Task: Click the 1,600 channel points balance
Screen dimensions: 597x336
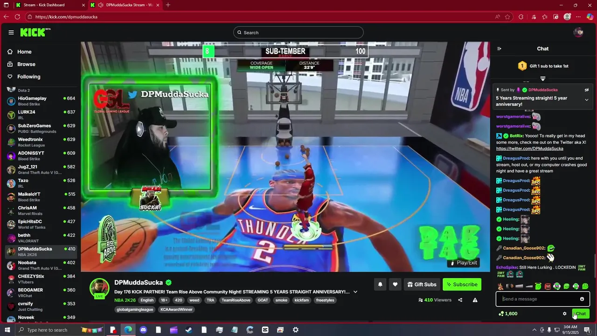Action: tap(508, 314)
